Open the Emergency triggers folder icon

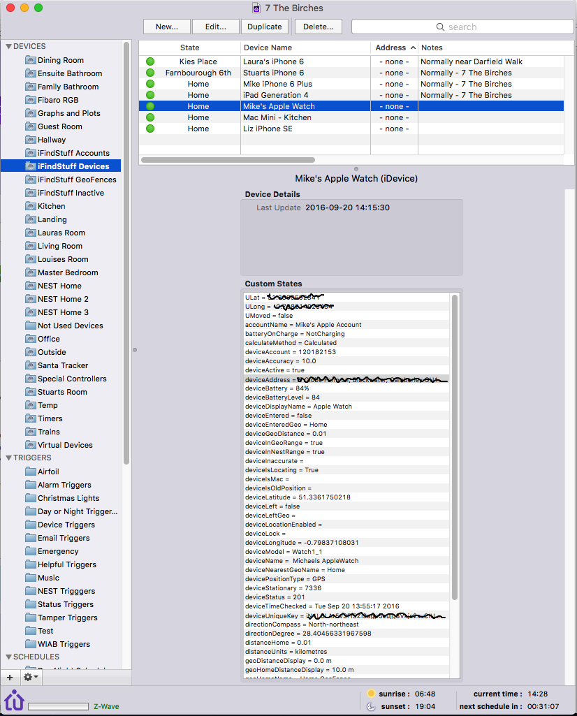(31, 551)
